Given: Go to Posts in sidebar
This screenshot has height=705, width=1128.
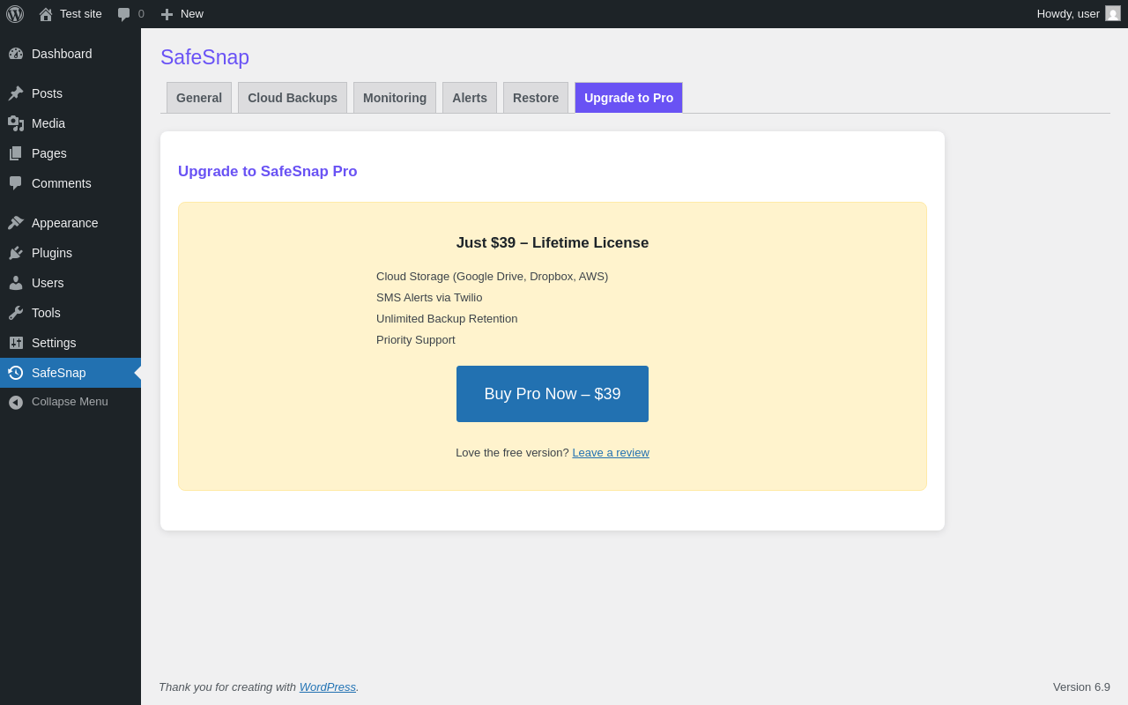Looking at the screenshot, I should pos(70,93).
